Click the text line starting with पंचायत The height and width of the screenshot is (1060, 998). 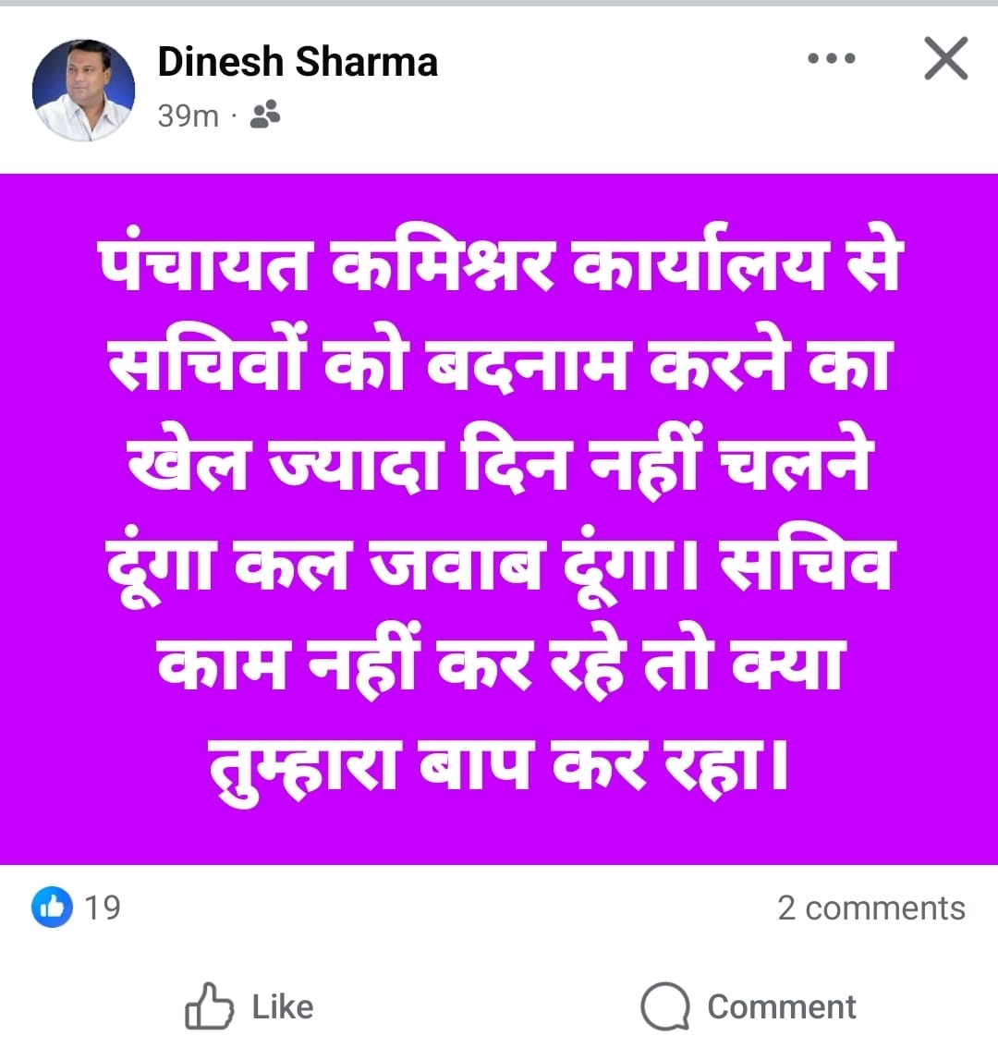(x=499, y=263)
